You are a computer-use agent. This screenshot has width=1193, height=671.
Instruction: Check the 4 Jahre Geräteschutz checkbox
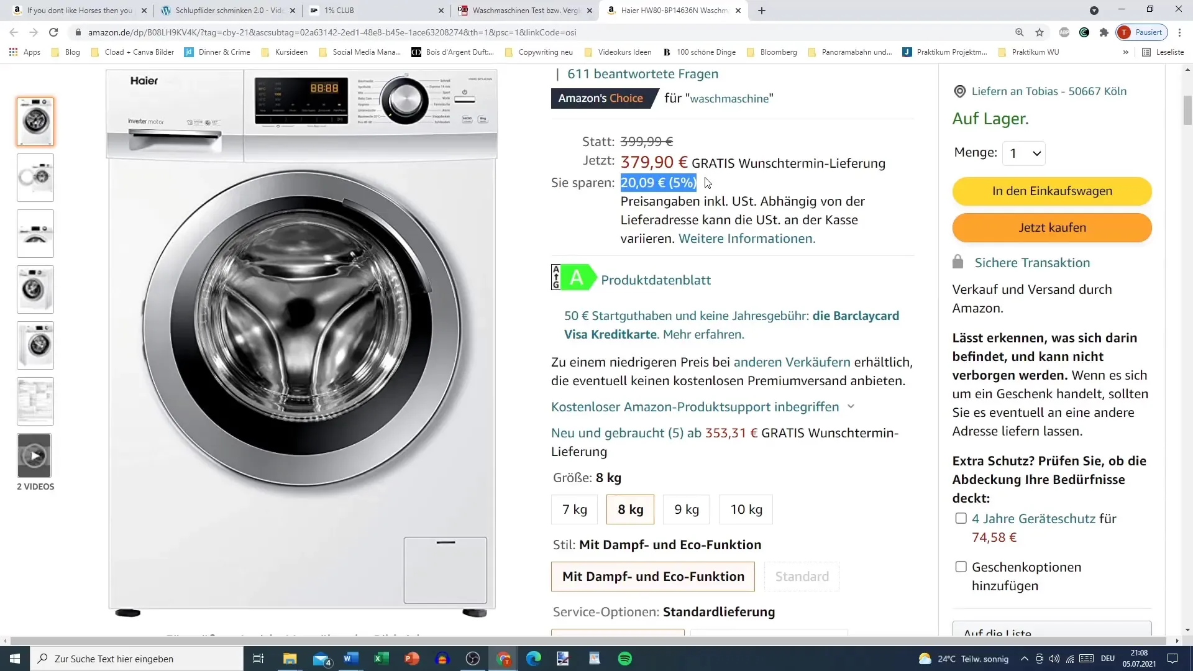(x=961, y=518)
